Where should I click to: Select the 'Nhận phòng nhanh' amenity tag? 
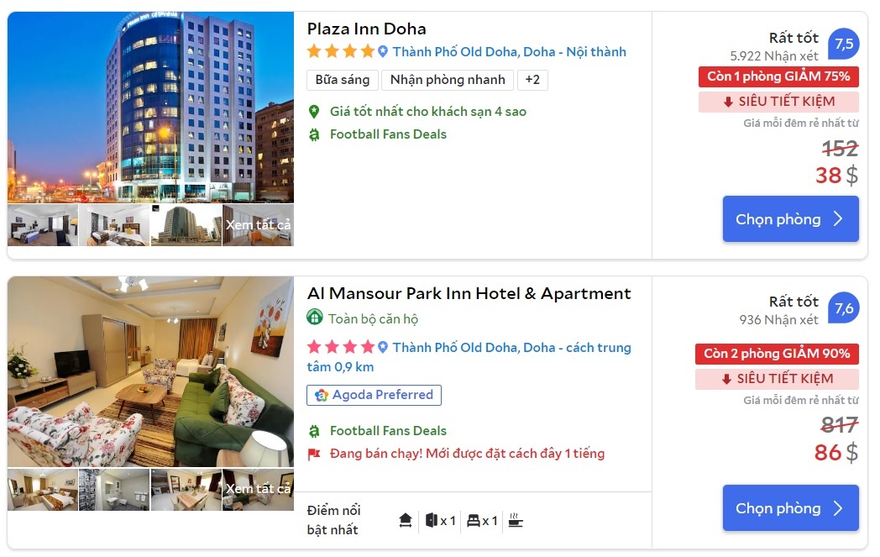pos(448,80)
